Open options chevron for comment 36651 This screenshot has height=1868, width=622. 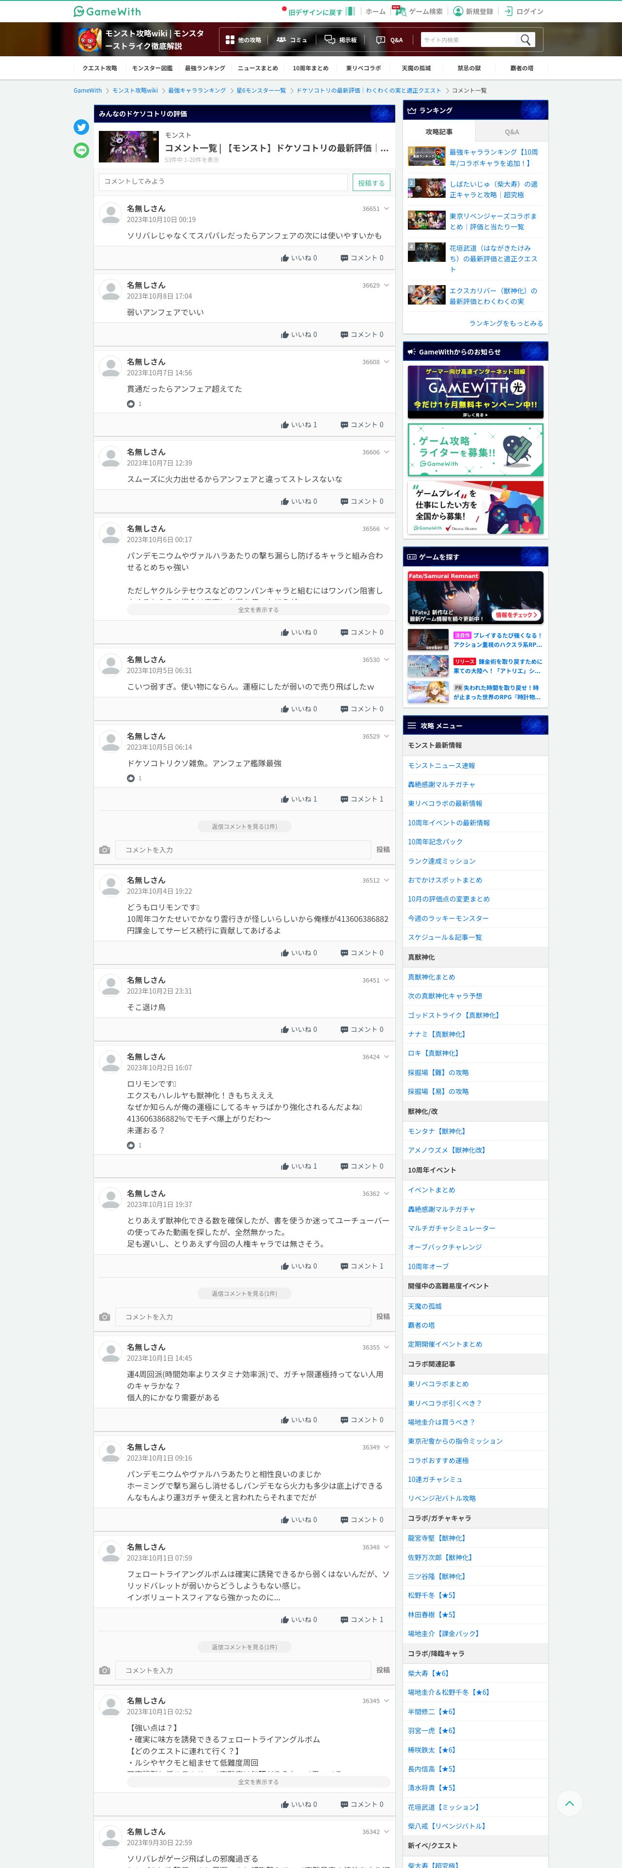(387, 209)
